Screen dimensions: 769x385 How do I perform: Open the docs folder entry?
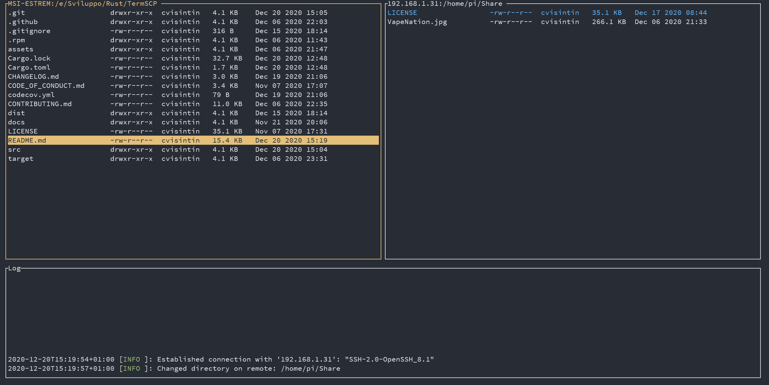click(x=16, y=122)
